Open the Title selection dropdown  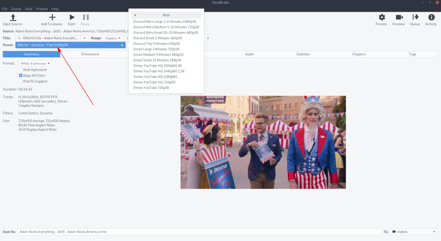(x=84, y=38)
